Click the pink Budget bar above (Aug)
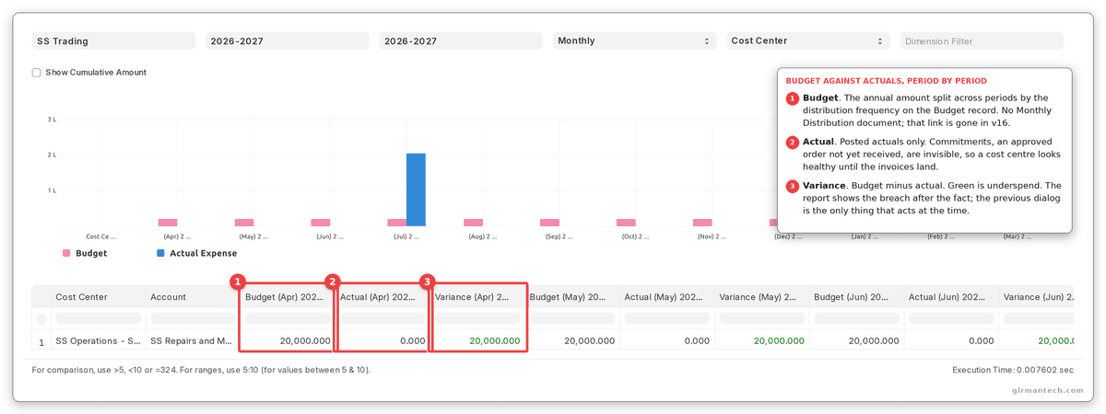This screenshot has height=414, width=1106. 474,223
